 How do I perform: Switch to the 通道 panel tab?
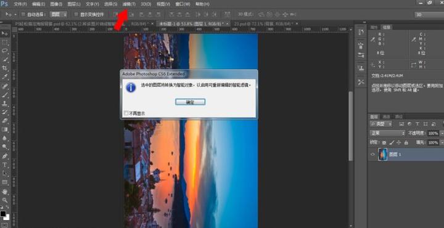386,116
